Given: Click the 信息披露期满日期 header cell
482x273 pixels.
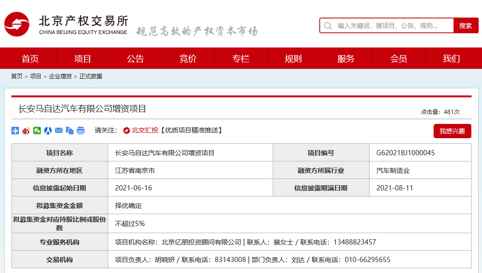Looking at the screenshot, I should (x=321, y=188).
